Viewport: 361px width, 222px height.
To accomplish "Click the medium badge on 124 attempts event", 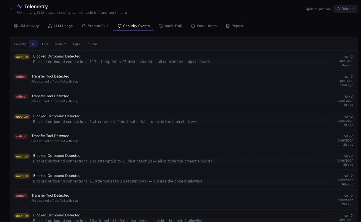I will click(x=22, y=156).
